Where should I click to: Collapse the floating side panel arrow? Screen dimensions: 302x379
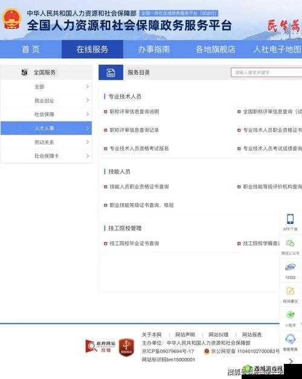(291, 361)
